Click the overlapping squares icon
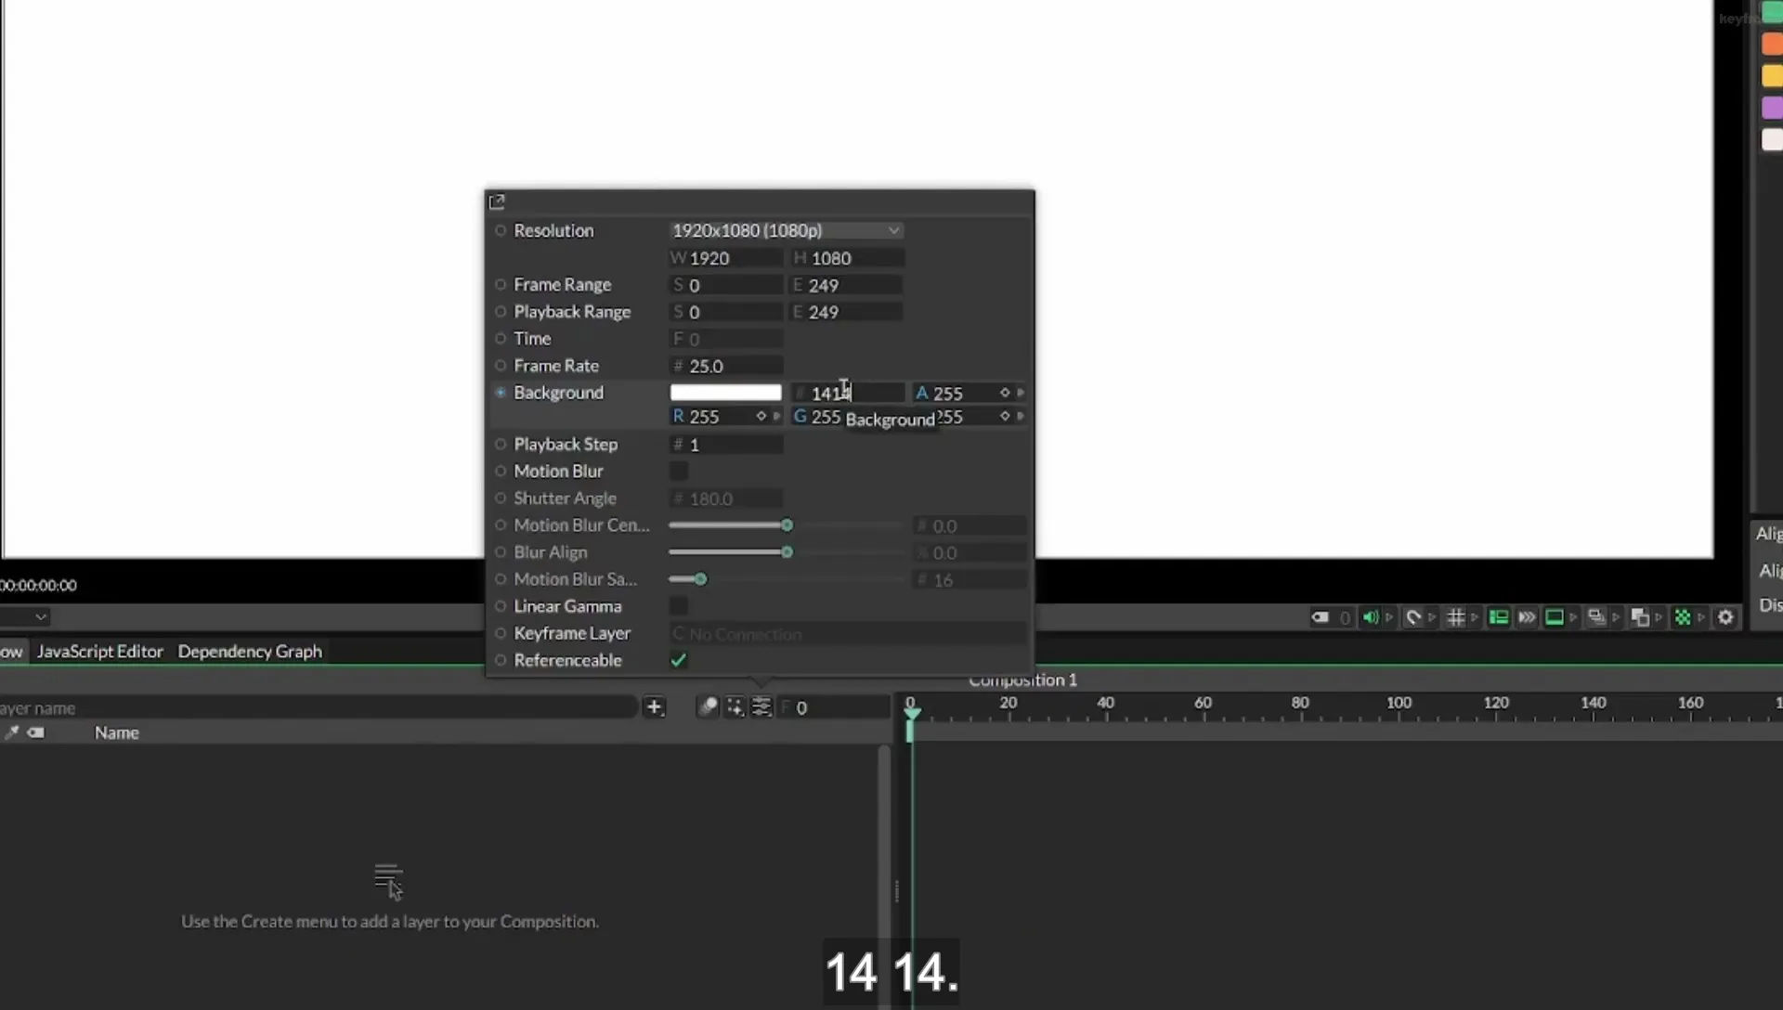Viewport: 1783px width, 1010px height. 1640,617
